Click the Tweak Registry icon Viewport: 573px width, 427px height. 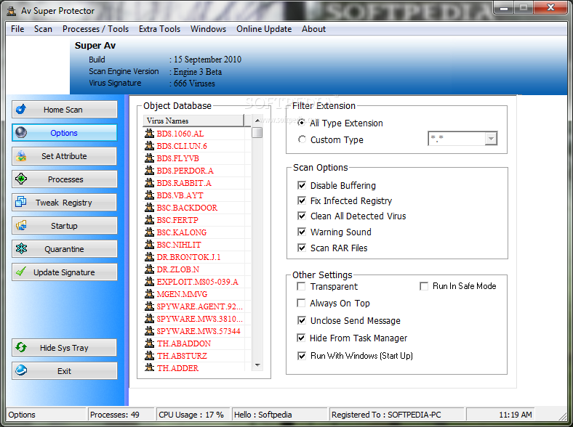[21, 202]
